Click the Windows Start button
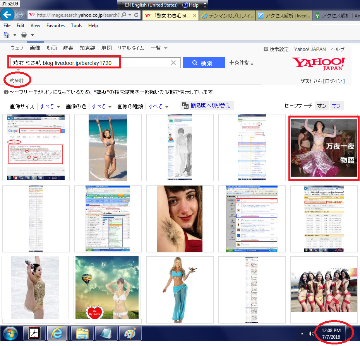The image size is (360, 346). pyautogui.click(x=10, y=333)
